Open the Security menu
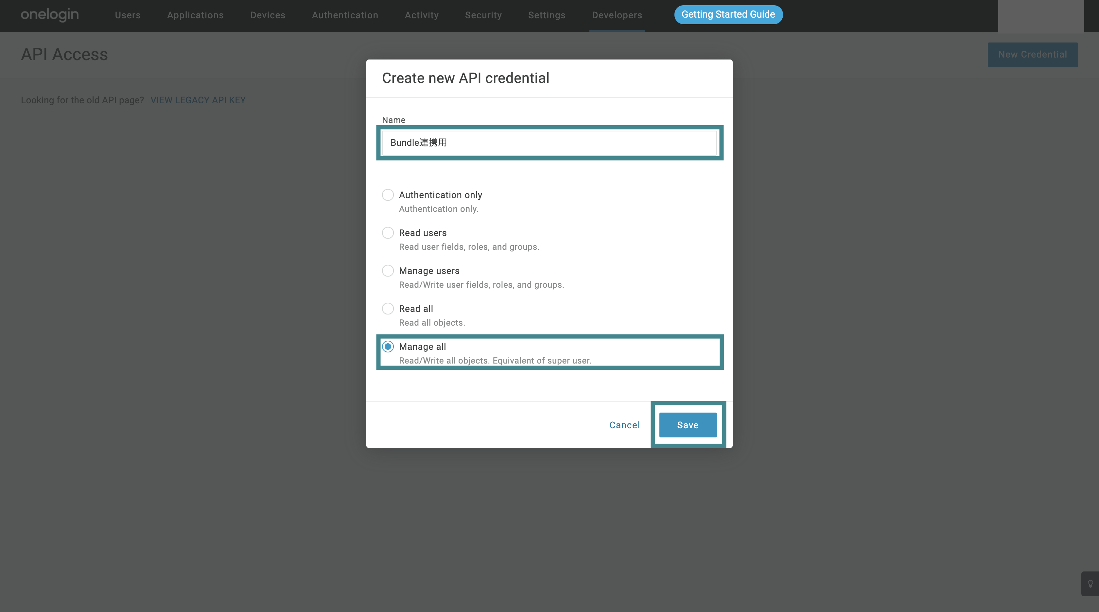Image resolution: width=1099 pixels, height=612 pixels. point(483,15)
